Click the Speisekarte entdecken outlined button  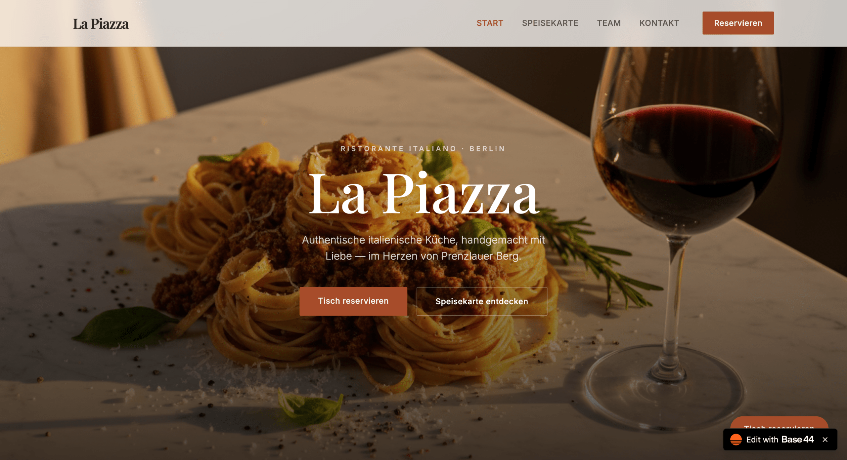(x=482, y=301)
